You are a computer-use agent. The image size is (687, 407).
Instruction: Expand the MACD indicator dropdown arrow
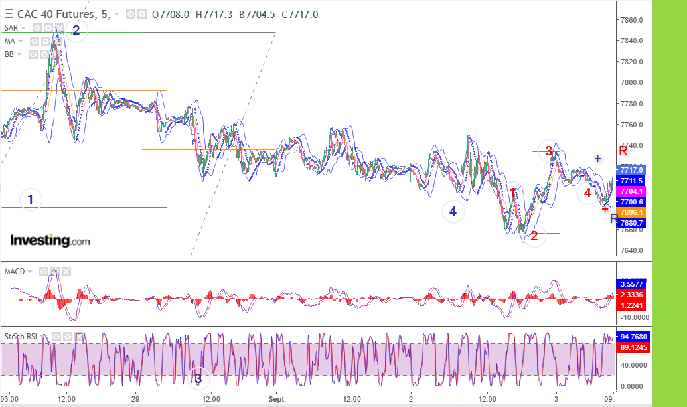tap(30, 272)
